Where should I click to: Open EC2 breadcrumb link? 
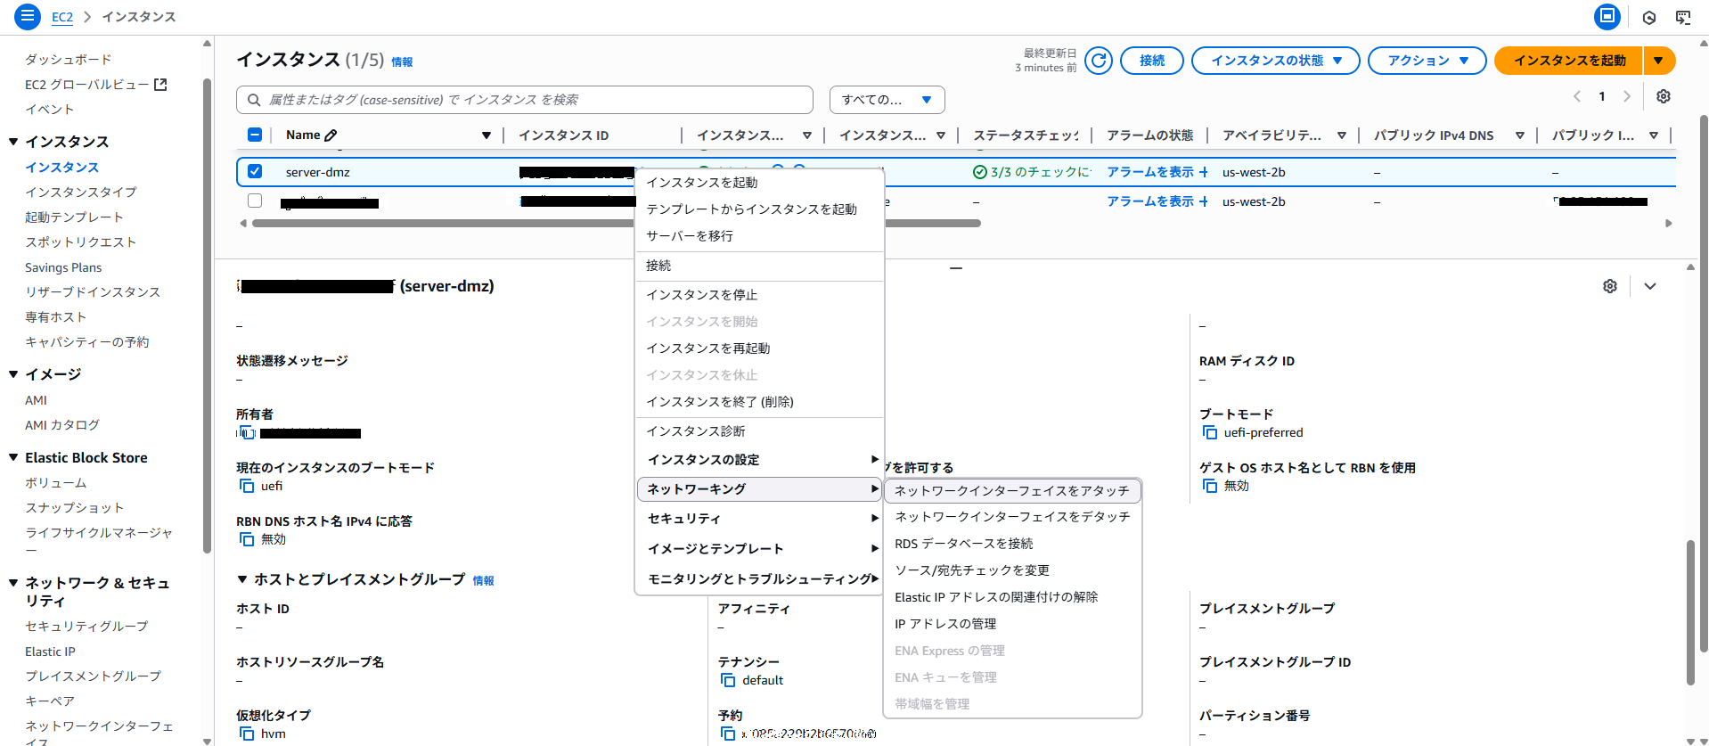point(62,17)
